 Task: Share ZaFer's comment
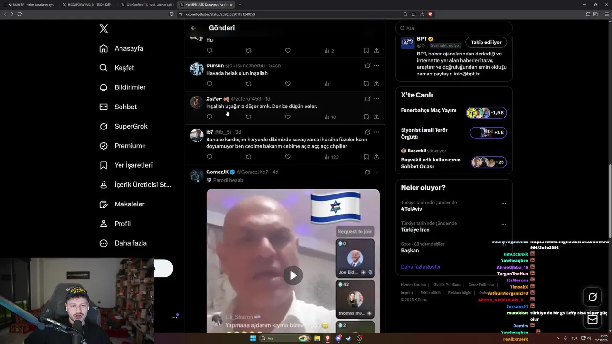tap(377, 117)
